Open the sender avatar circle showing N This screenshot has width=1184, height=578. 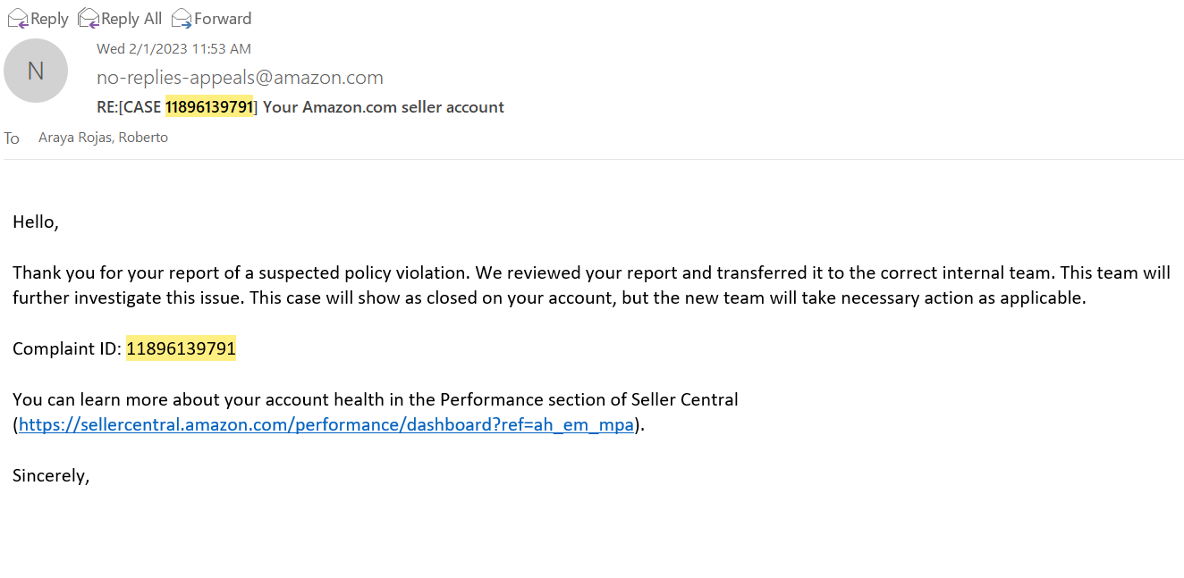click(x=36, y=71)
